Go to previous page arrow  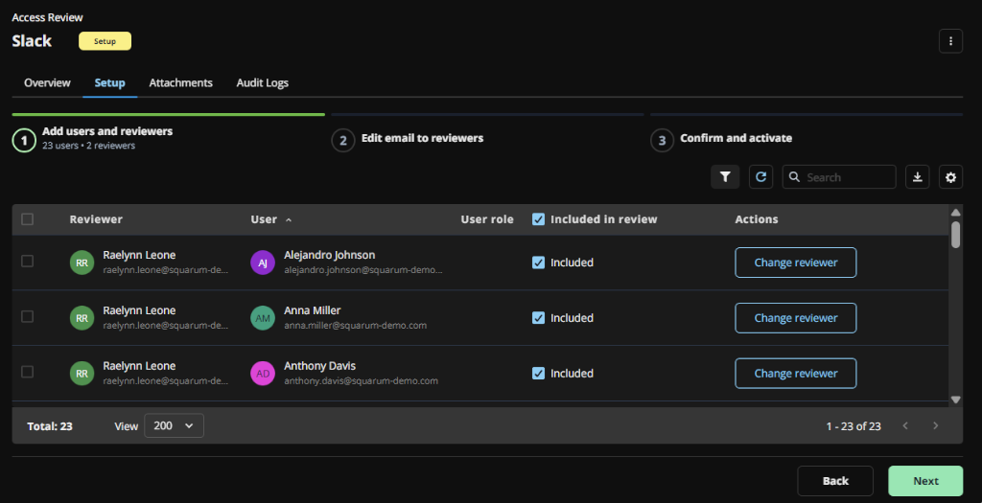coord(905,425)
